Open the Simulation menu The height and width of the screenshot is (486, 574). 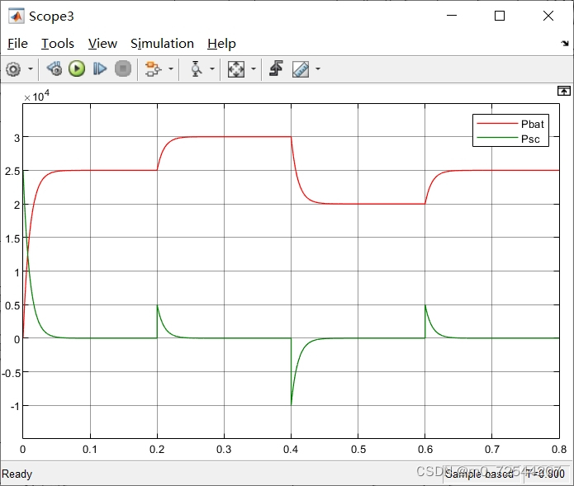[x=162, y=44]
